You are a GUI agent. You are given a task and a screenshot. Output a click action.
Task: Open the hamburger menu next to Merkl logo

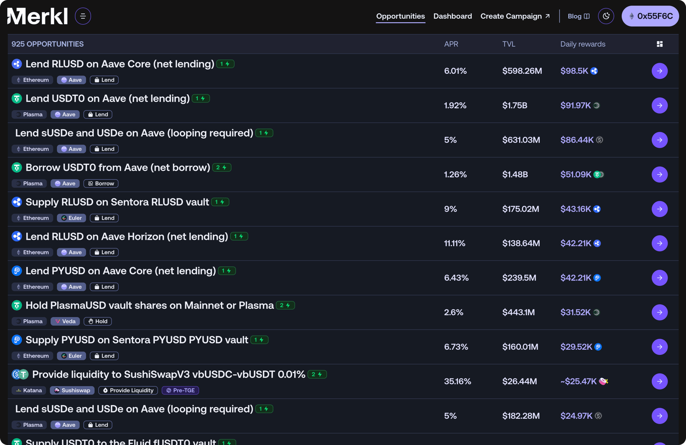[x=83, y=16]
